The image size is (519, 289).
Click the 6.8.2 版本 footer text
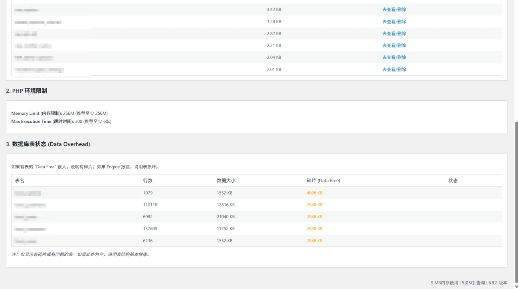pyautogui.click(x=497, y=283)
